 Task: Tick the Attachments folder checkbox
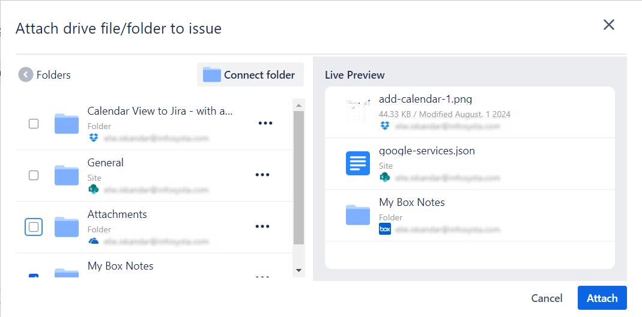(x=34, y=227)
